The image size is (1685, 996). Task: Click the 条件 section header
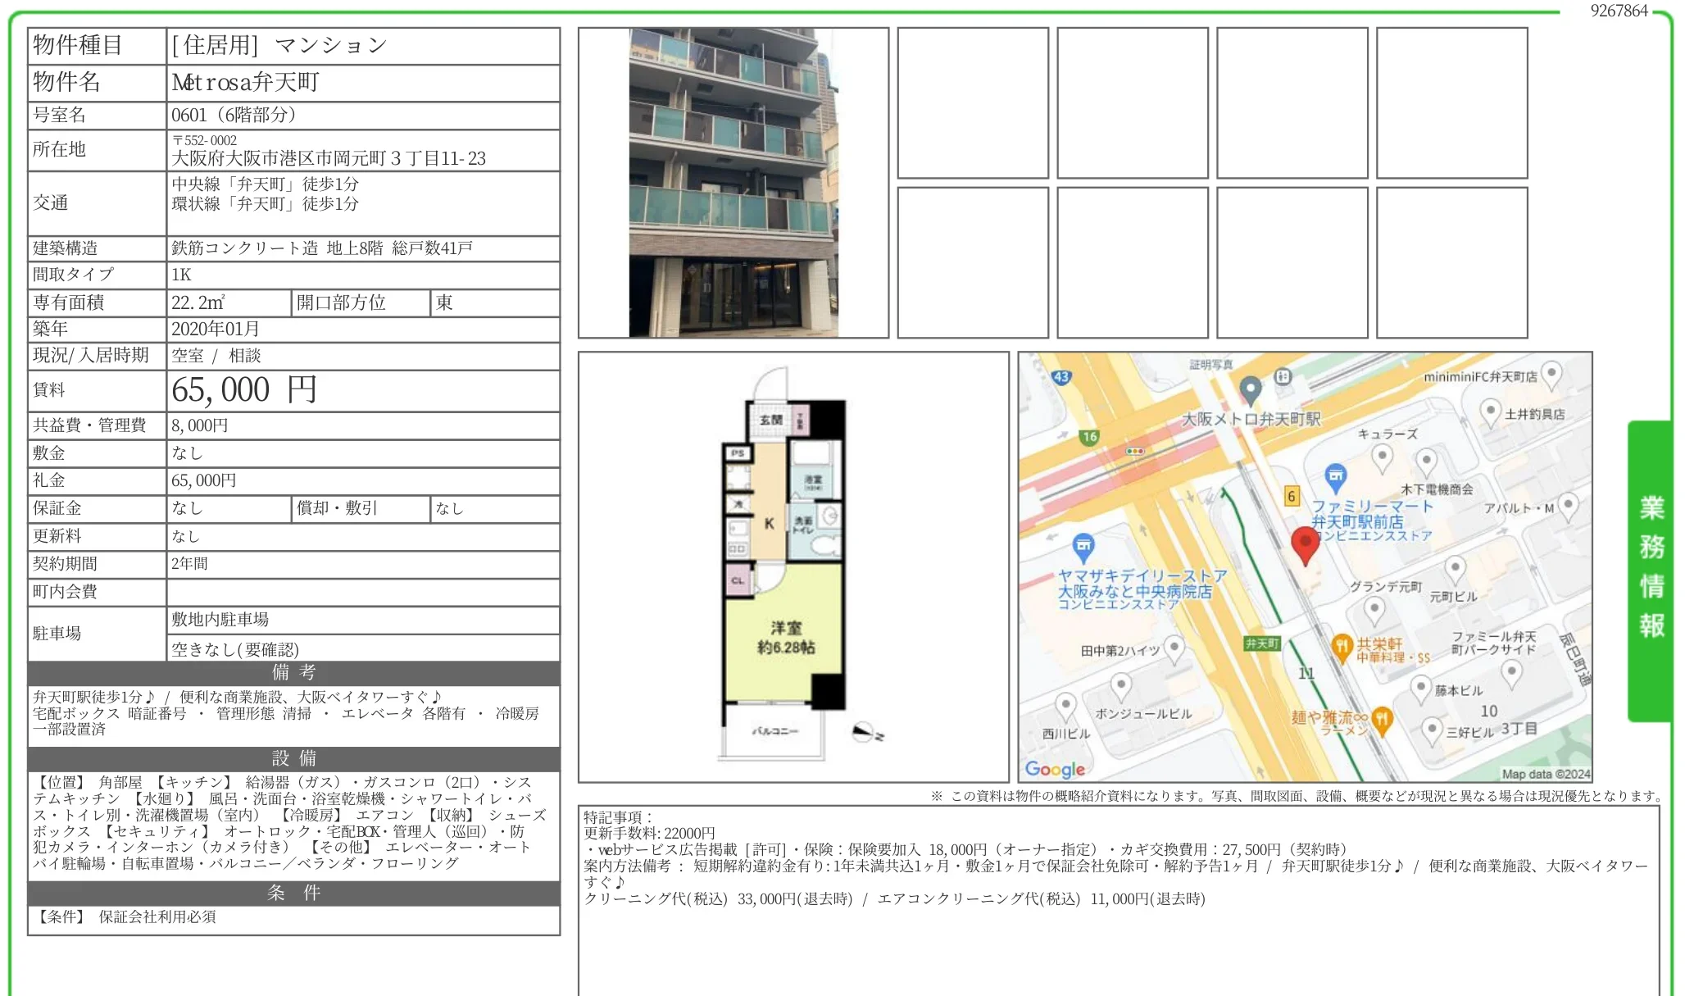pyautogui.click(x=293, y=893)
